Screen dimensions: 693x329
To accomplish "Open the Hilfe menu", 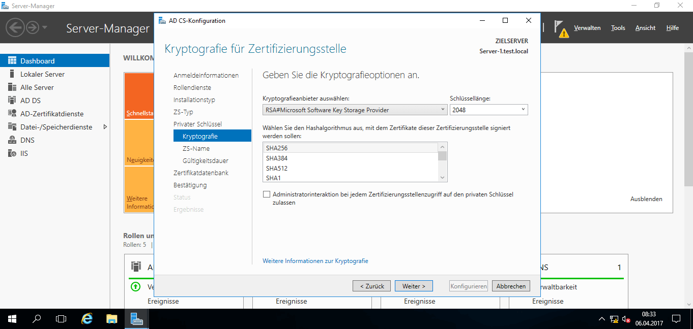I will (x=673, y=28).
